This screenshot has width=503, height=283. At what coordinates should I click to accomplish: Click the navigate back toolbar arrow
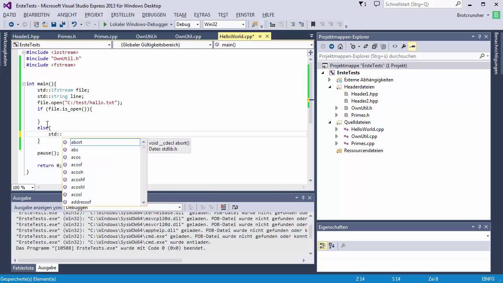[11, 24]
